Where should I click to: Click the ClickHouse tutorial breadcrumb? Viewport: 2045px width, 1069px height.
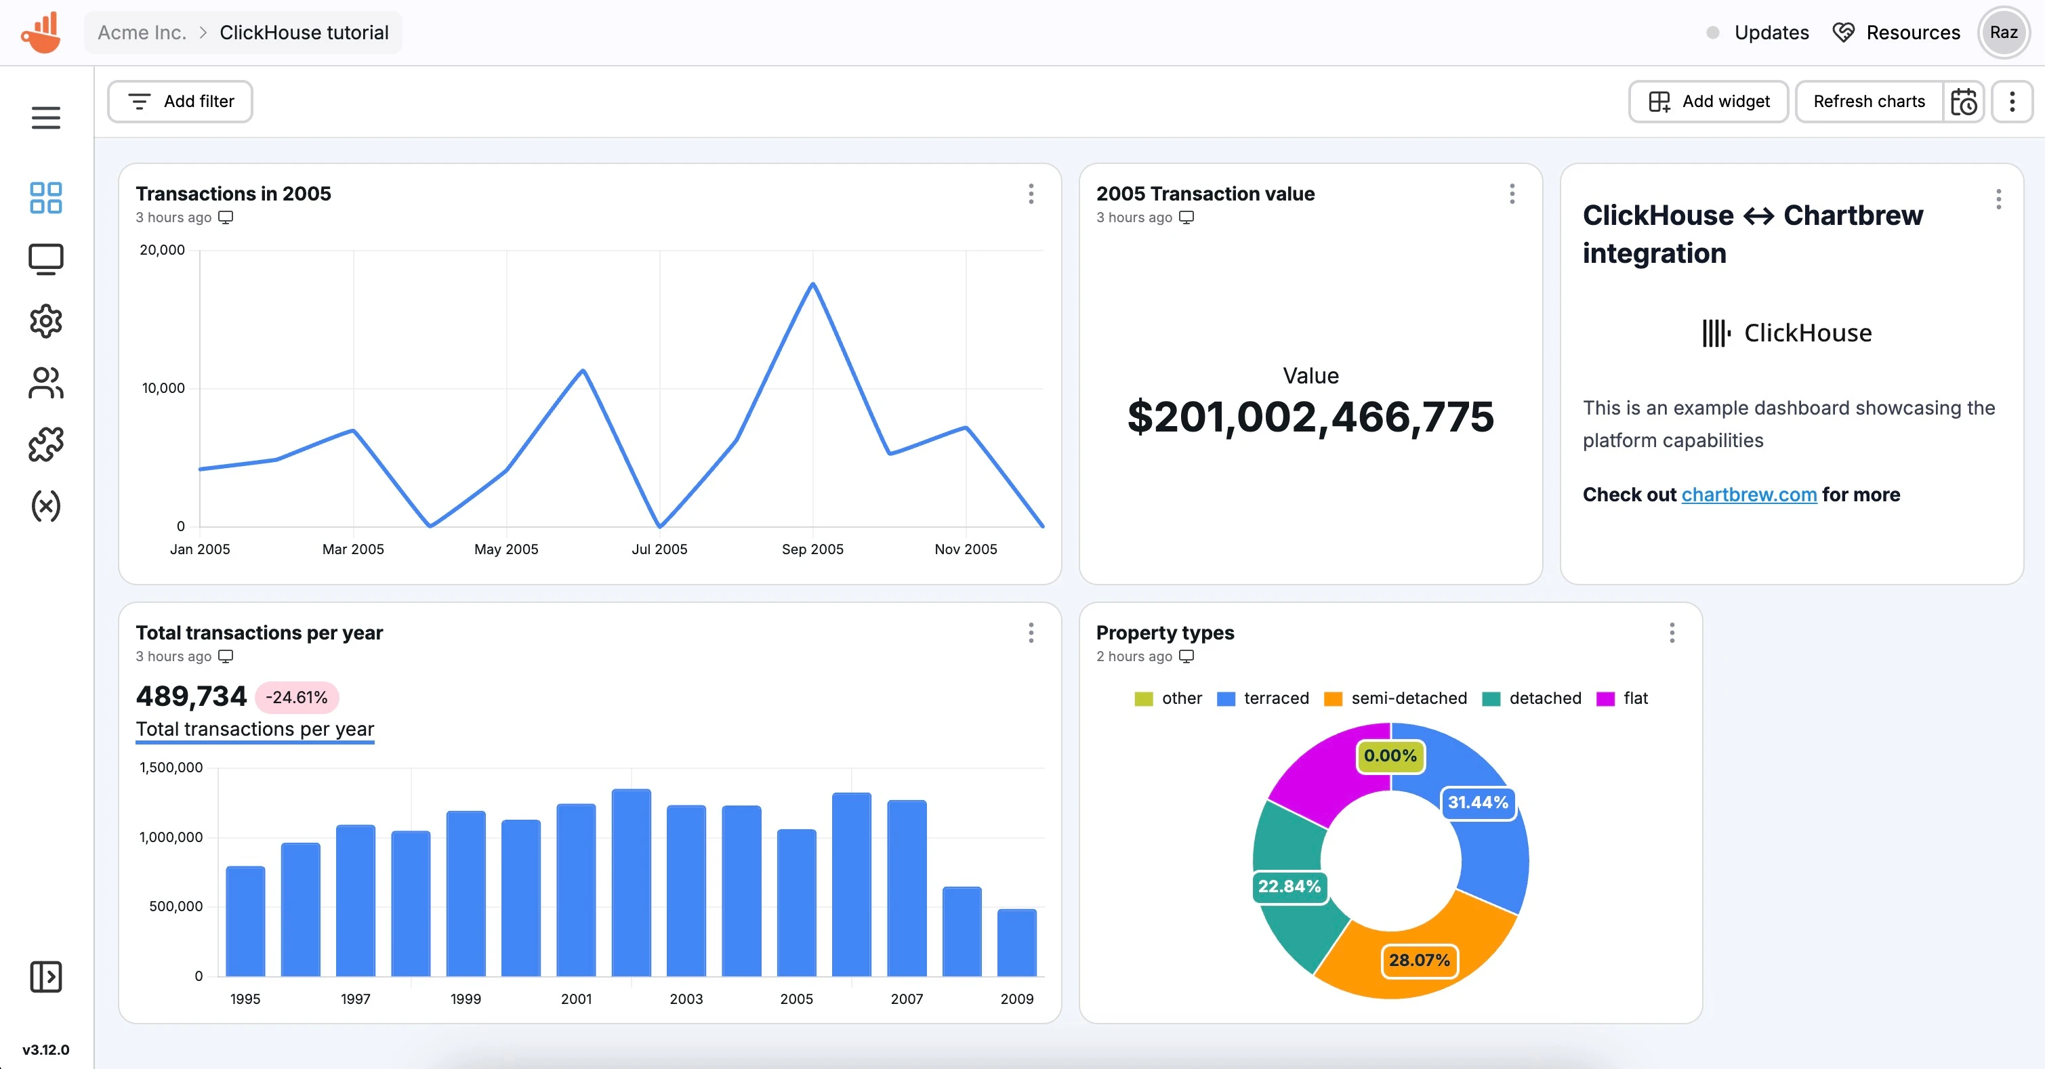click(304, 33)
